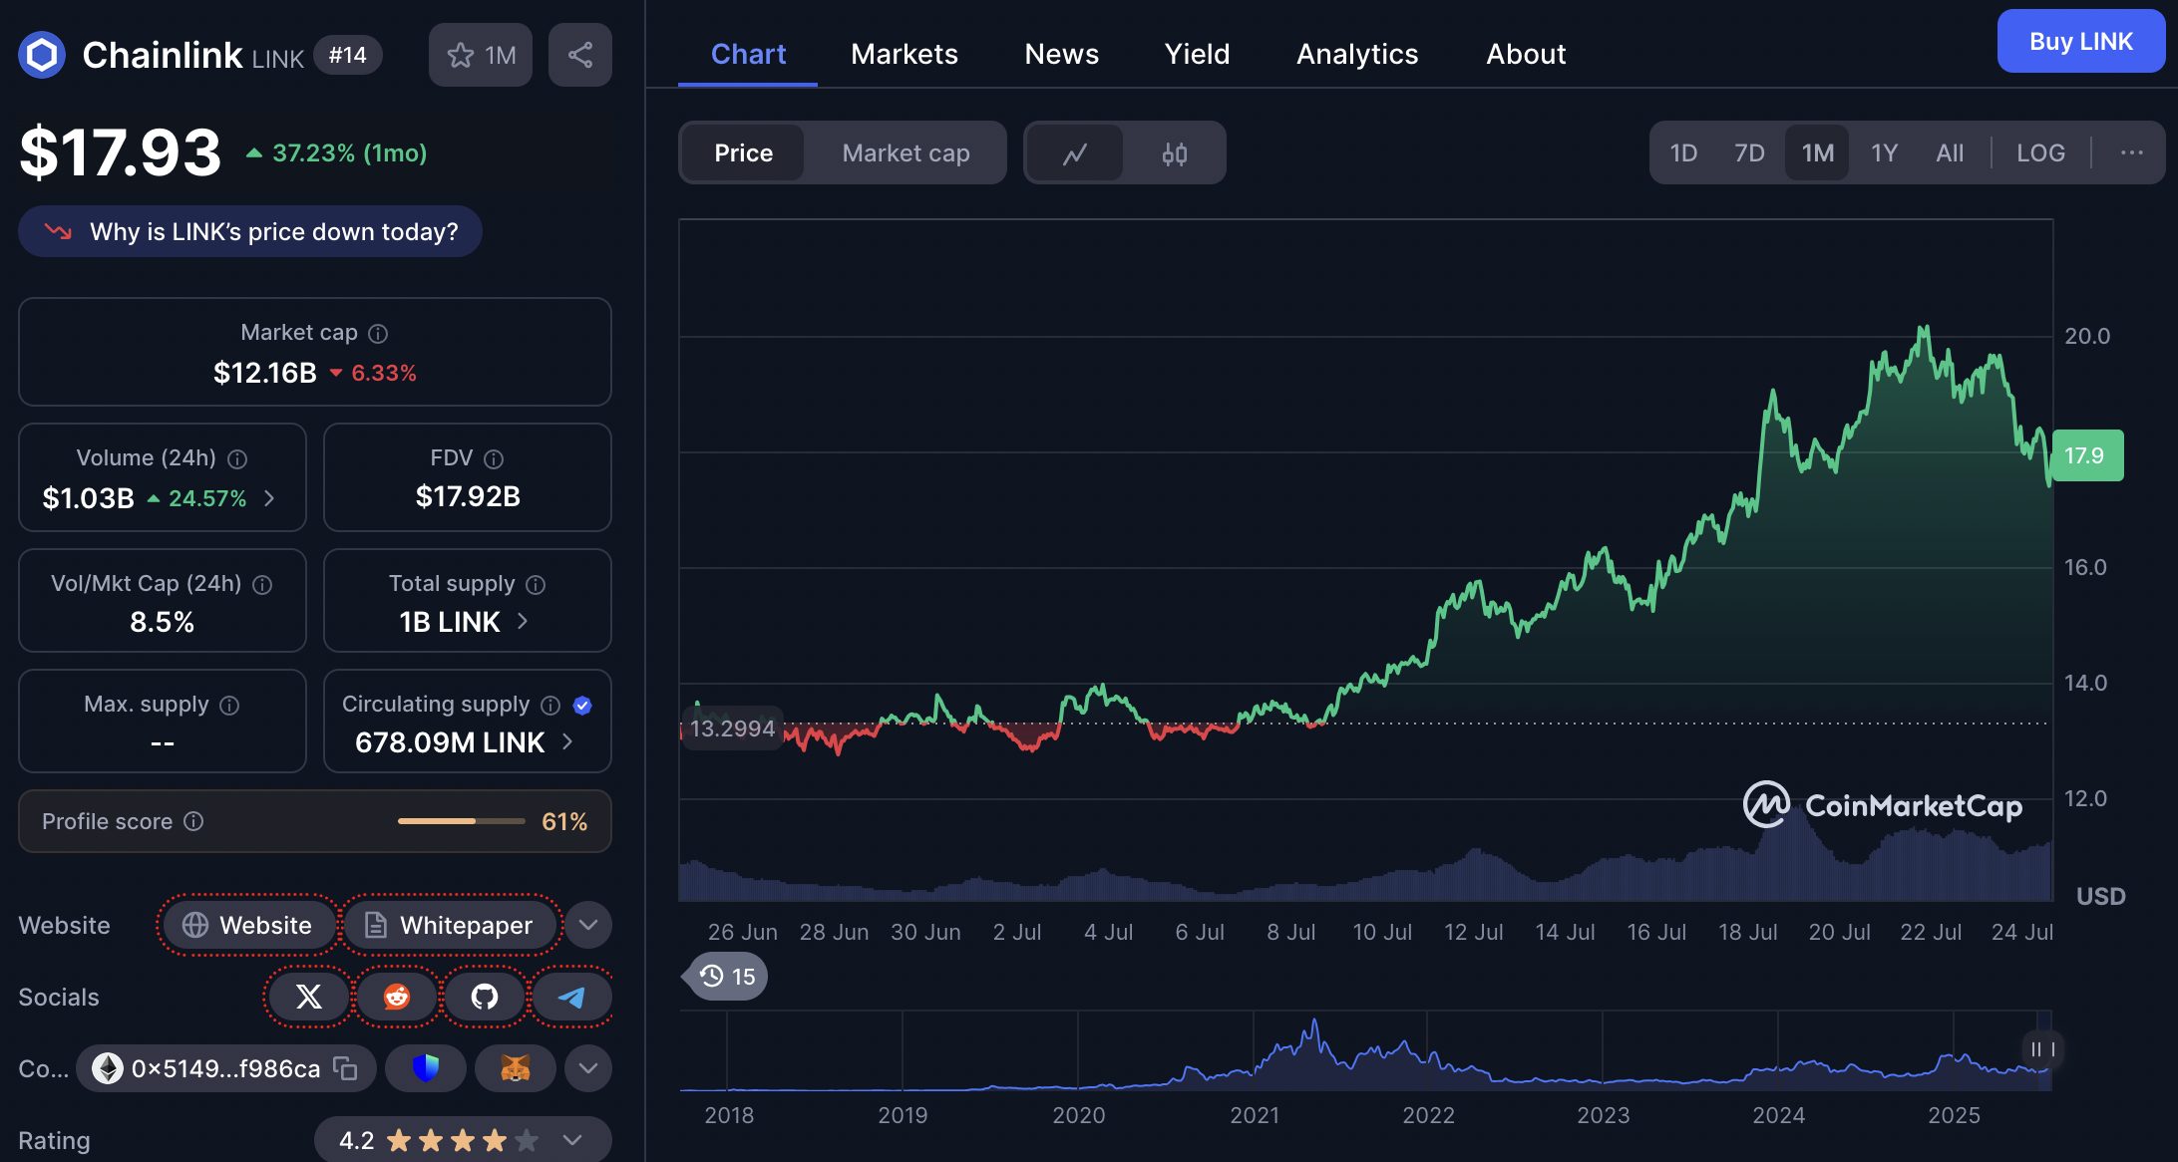
Task: Click Circulating supply info icon
Action: pos(550,706)
